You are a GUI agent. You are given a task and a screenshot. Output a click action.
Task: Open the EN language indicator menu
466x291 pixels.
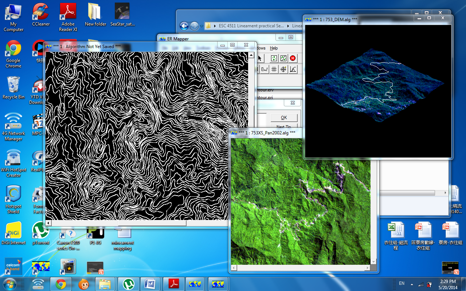[x=401, y=283]
